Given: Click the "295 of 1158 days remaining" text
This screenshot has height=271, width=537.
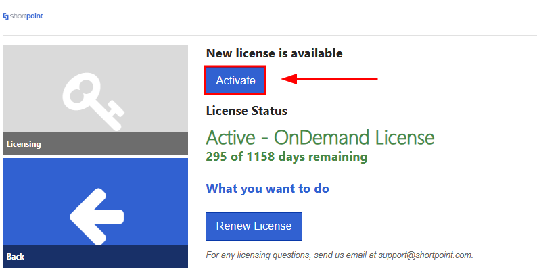Looking at the screenshot, I should (287, 157).
